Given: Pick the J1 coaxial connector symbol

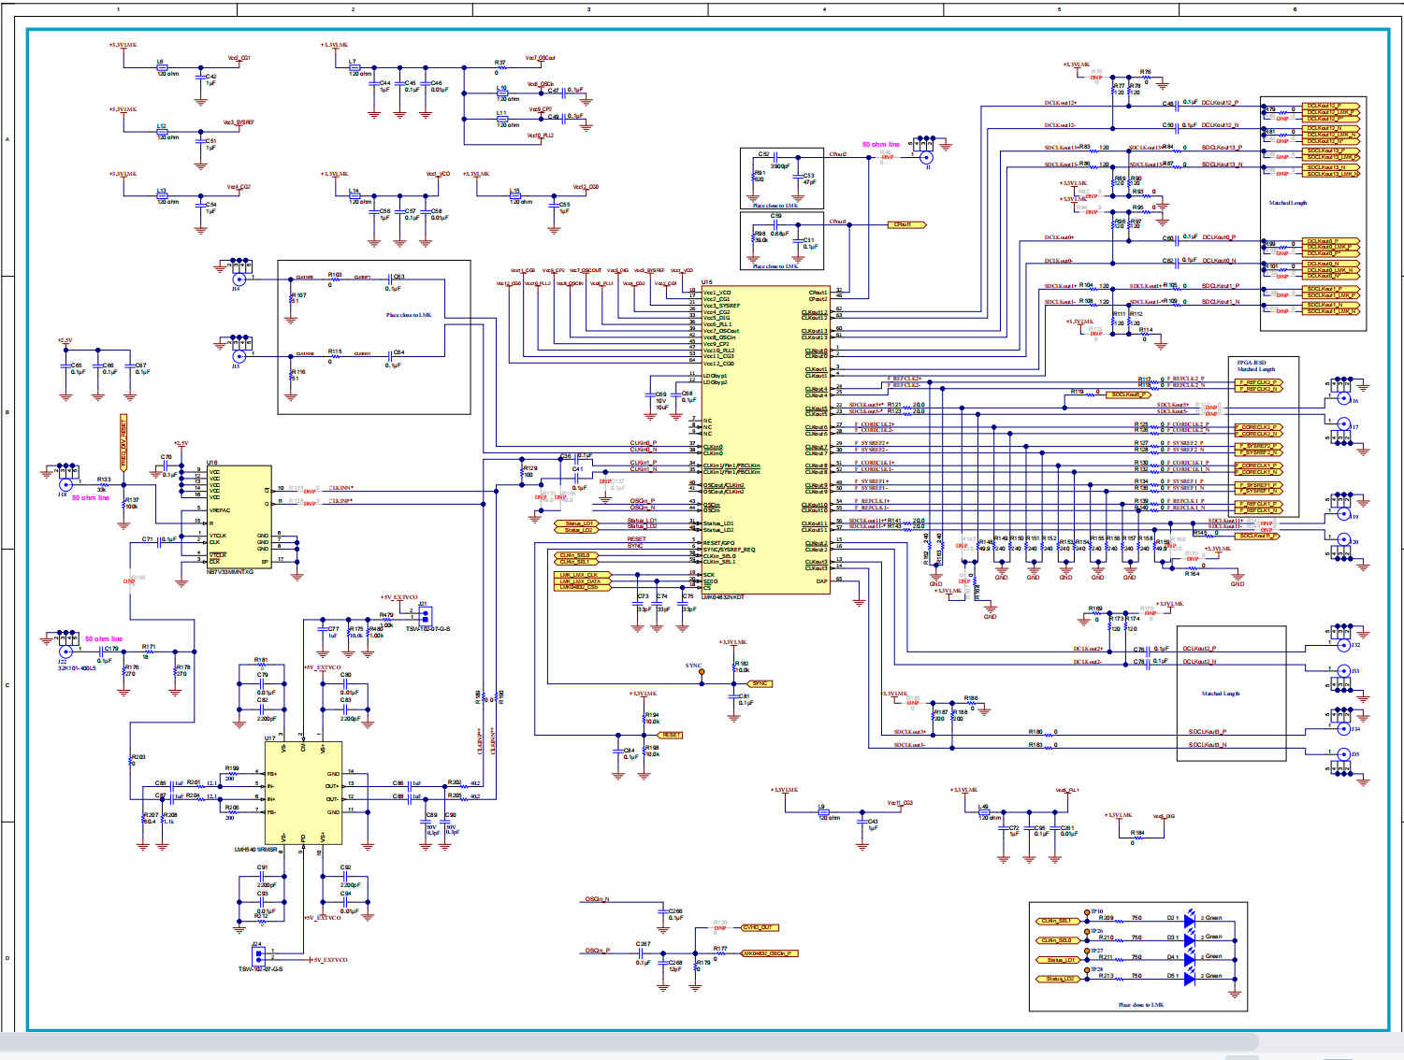Looking at the screenshot, I should pyautogui.click(x=927, y=158).
